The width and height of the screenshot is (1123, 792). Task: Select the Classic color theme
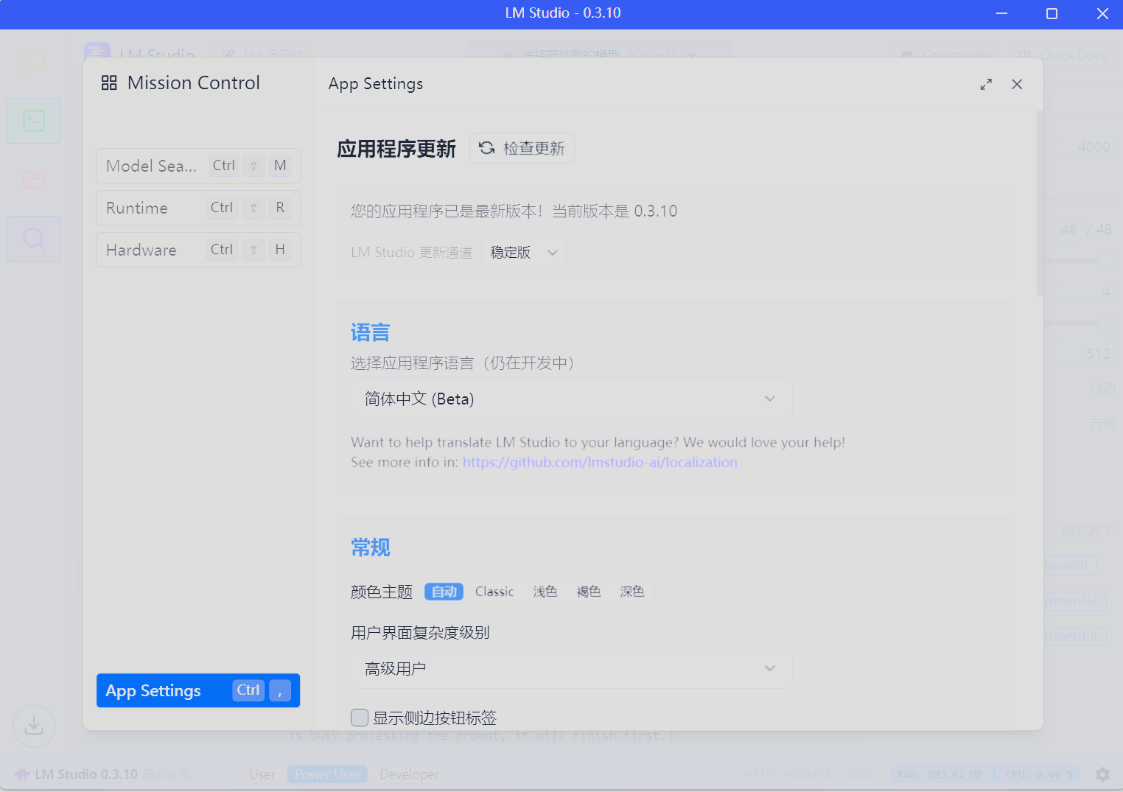point(494,592)
